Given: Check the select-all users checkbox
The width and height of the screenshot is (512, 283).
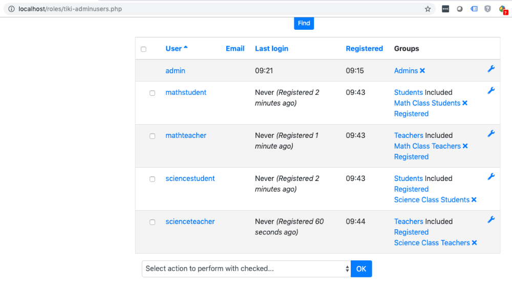Looking at the screenshot, I should pos(144,49).
